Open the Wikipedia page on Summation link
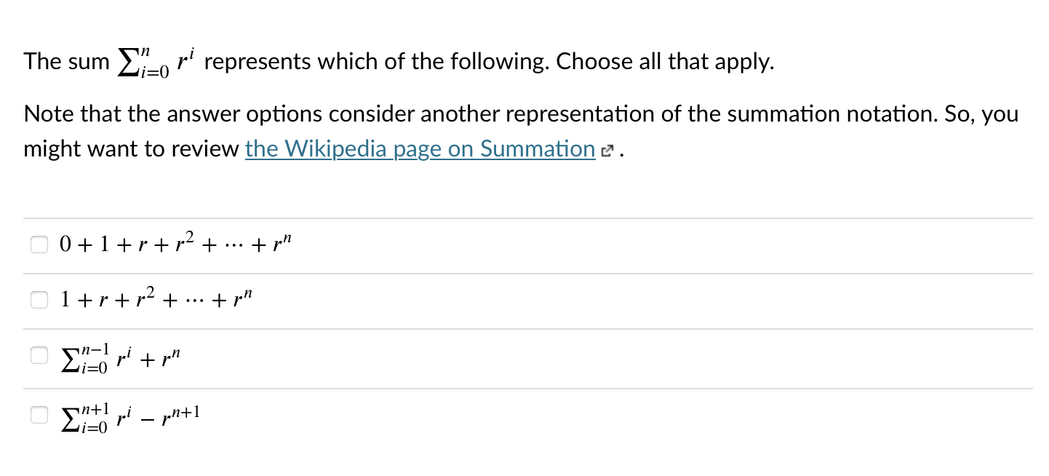 pyautogui.click(x=420, y=149)
